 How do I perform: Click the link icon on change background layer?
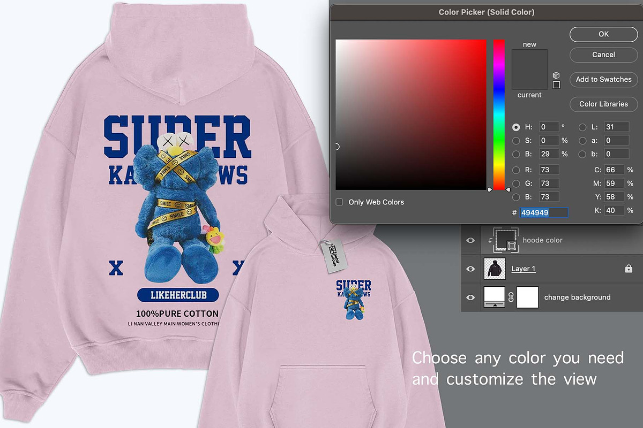tap(511, 297)
